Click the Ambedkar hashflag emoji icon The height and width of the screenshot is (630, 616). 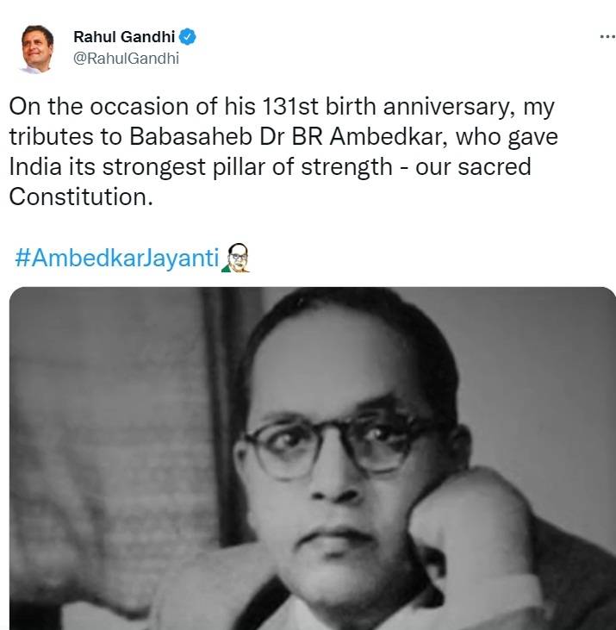[236, 258]
